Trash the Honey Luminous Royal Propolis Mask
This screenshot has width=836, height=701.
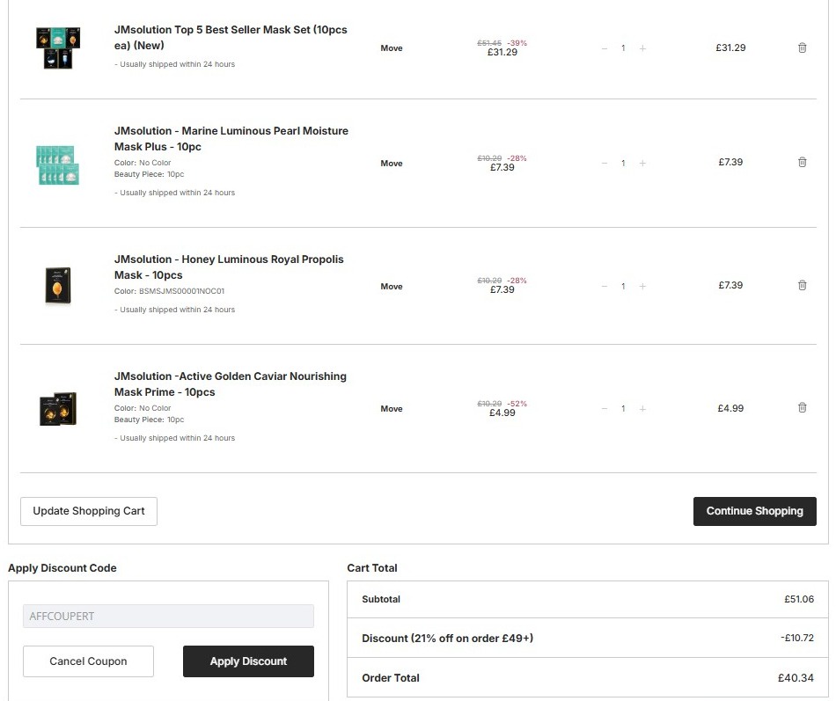pyautogui.click(x=802, y=285)
